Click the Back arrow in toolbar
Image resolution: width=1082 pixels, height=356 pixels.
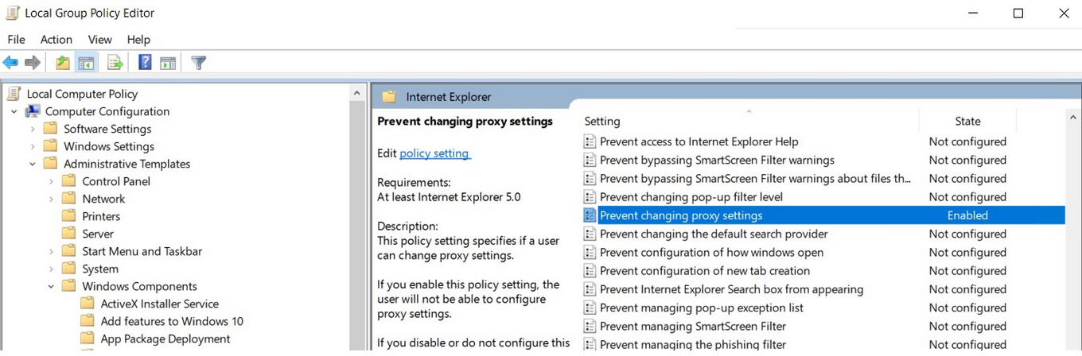click(10, 63)
